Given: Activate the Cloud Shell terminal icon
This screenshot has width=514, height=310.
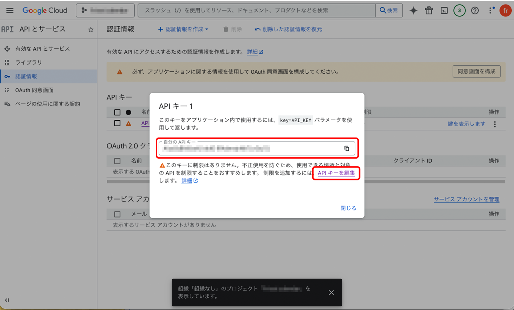Looking at the screenshot, I should click(444, 11).
